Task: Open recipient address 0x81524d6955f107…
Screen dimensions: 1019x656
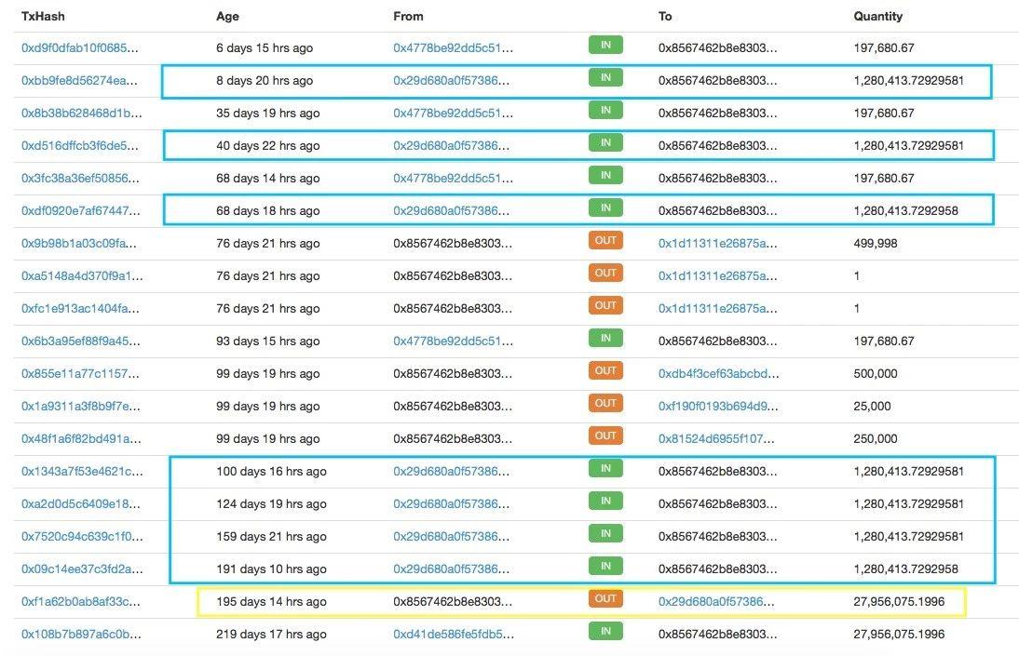Action: click(x=716, y=438)
